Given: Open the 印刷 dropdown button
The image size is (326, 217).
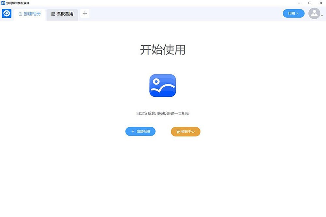Looking at the screenshot, I should [x=293, y=13].
